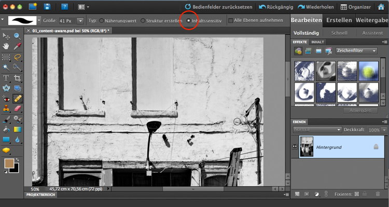Image resolution: width=389 pixels, height=207 pixels.
Task: Click the new document icon
Action: point(33,7)
